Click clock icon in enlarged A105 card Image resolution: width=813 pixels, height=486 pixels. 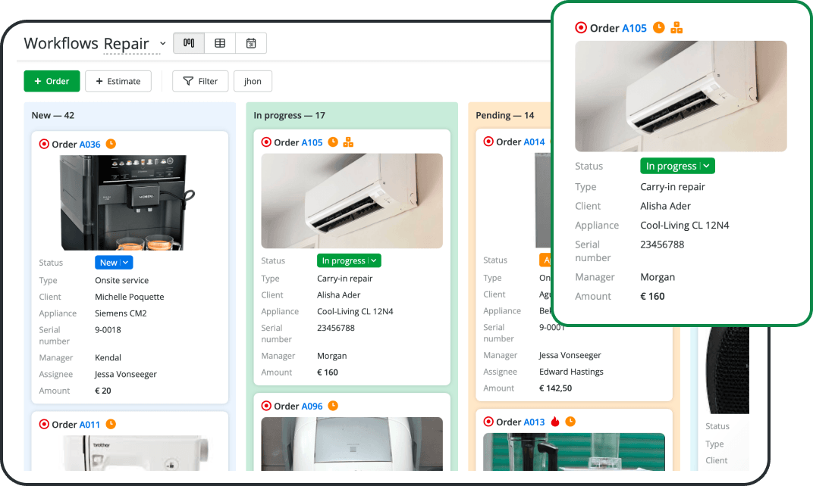tap(658, 27)
